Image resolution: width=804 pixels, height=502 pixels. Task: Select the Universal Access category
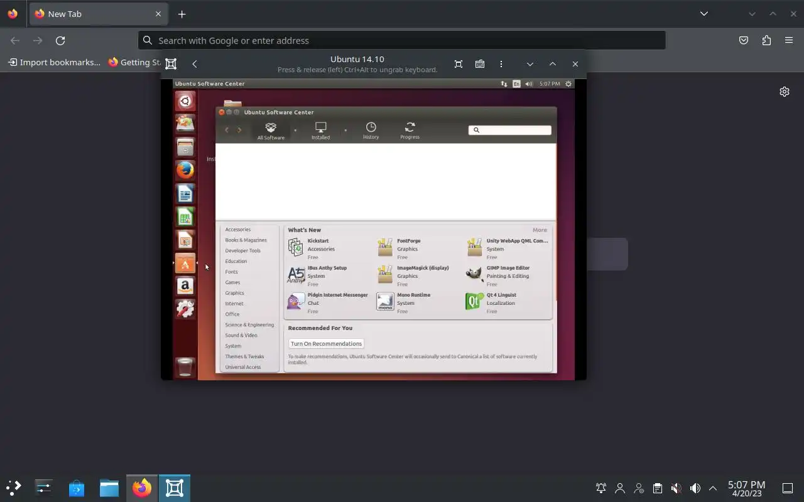243,367
